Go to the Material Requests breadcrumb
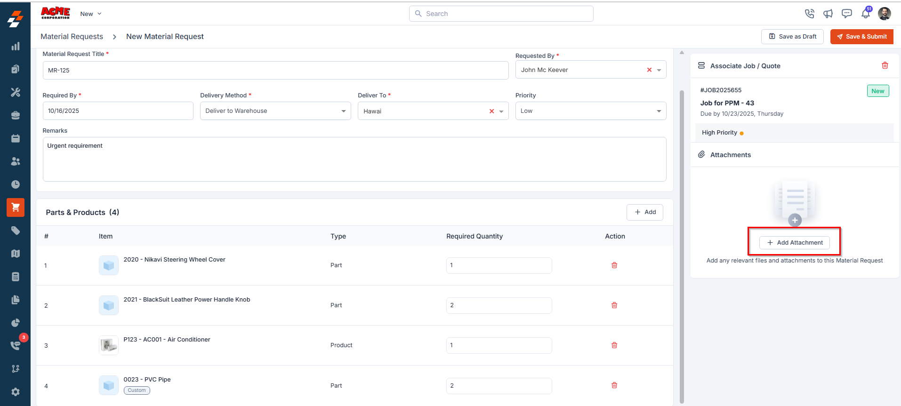Viewport: 901px width, 406px height. point(72,36)
